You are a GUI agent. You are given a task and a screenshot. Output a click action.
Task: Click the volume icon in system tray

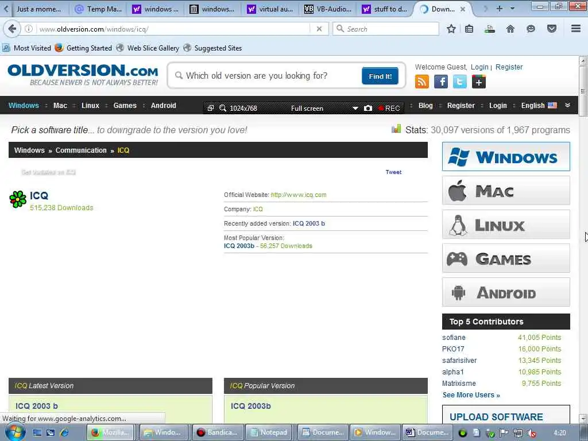tap(531, 433)
